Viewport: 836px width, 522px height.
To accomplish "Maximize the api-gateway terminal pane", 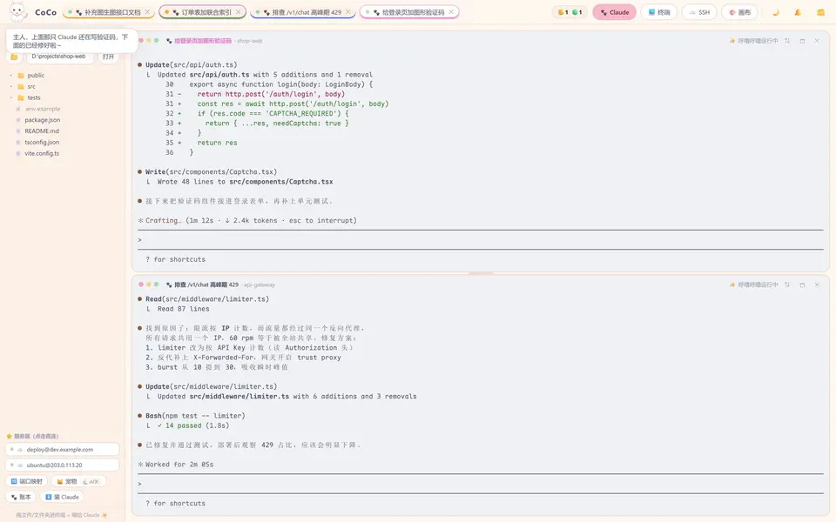I will tap(802, 285).
